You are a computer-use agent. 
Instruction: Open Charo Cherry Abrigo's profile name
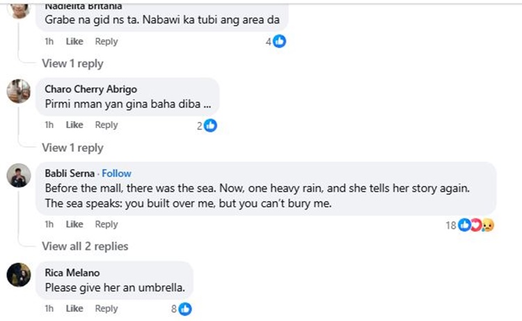[90, 89]
